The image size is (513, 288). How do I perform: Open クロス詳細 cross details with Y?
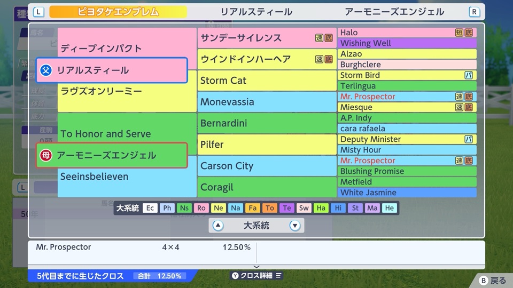click(256, 276)
